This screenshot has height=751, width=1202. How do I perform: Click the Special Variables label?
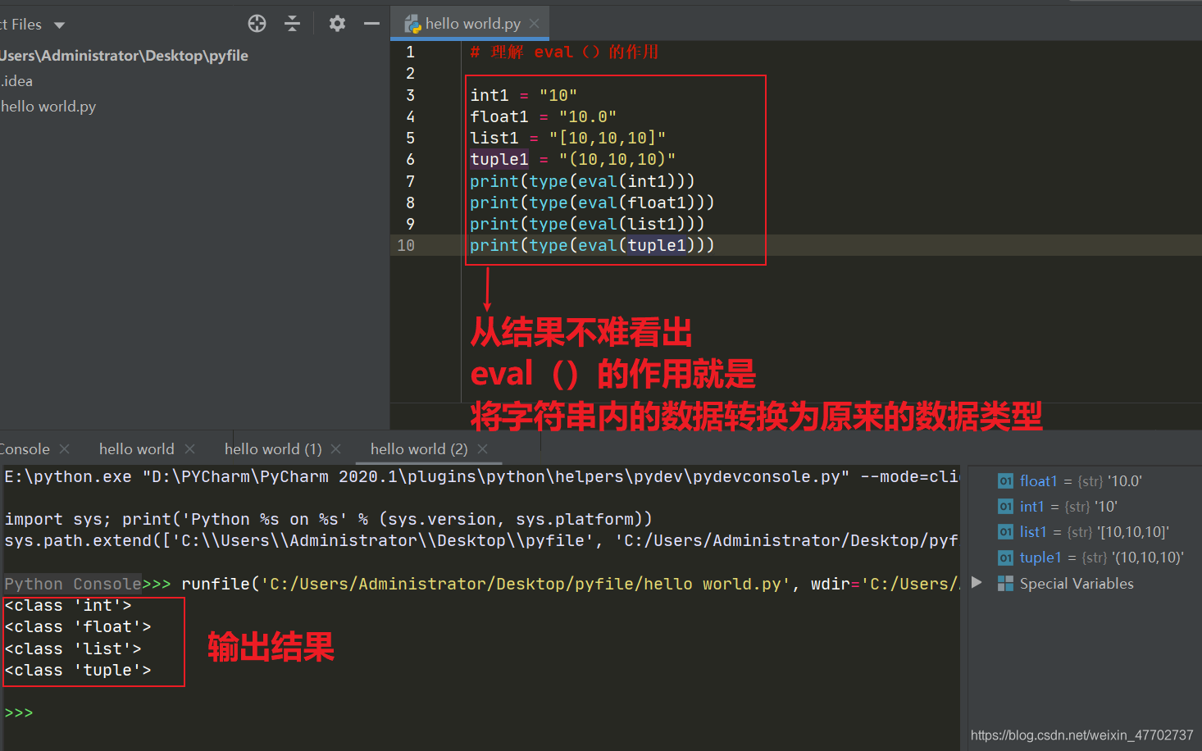[1077, 584]
